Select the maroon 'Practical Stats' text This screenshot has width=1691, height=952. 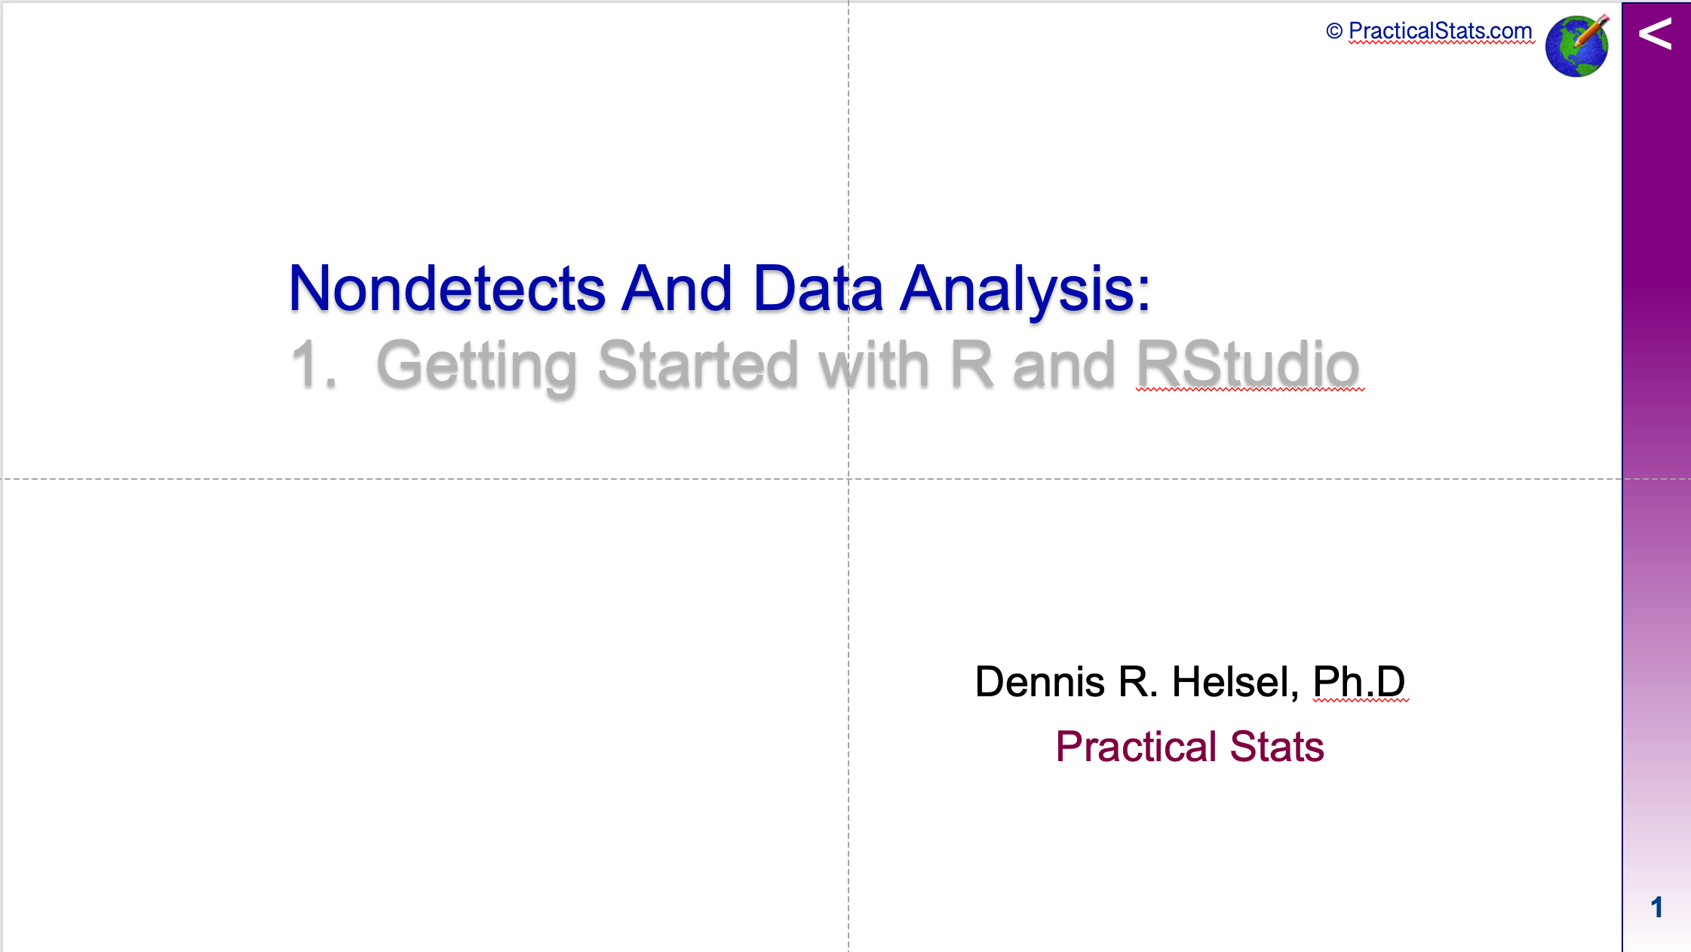(1189, 747)
